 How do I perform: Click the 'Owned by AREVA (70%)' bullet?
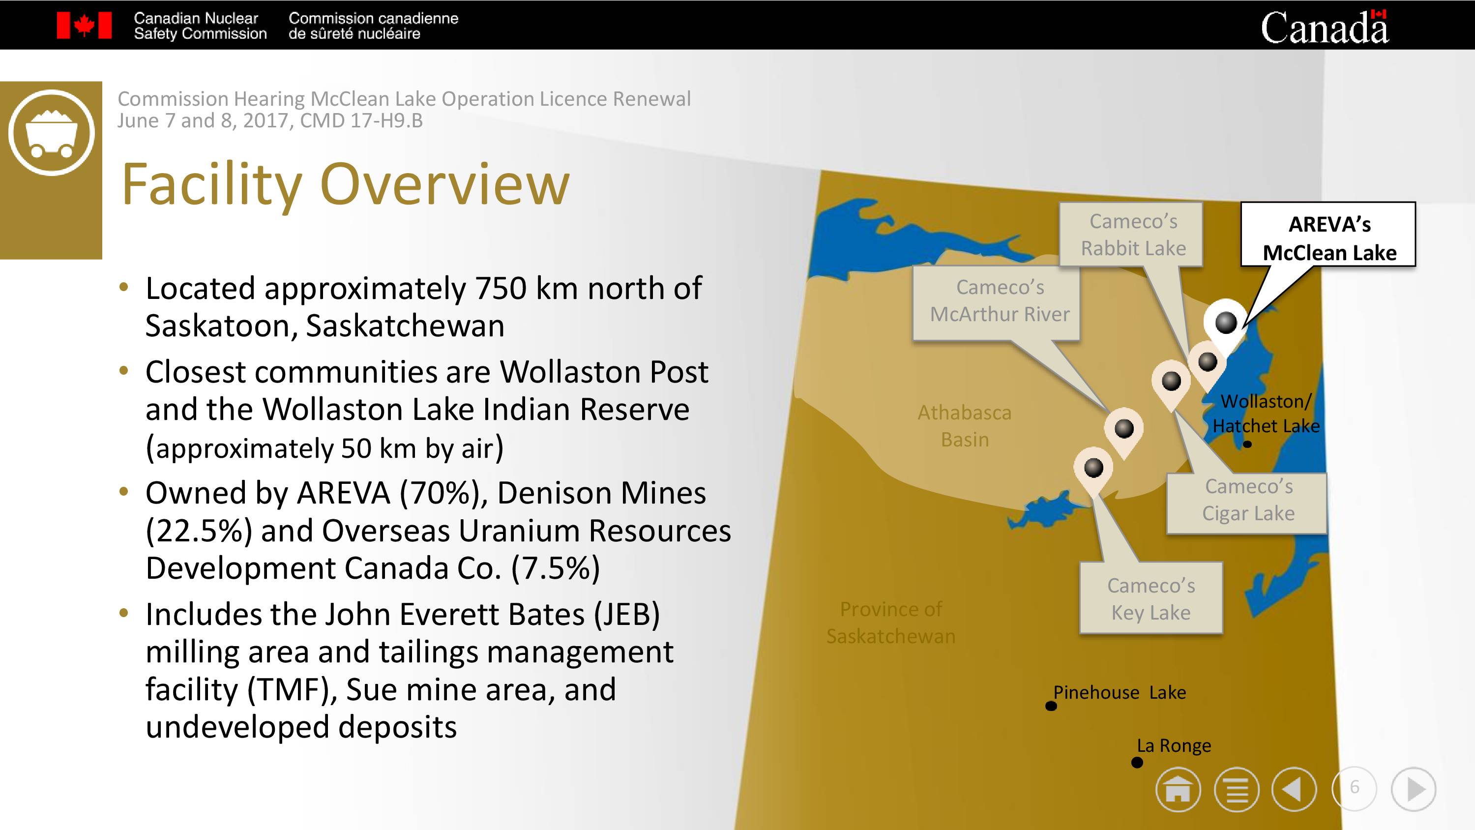click(438, 531)
